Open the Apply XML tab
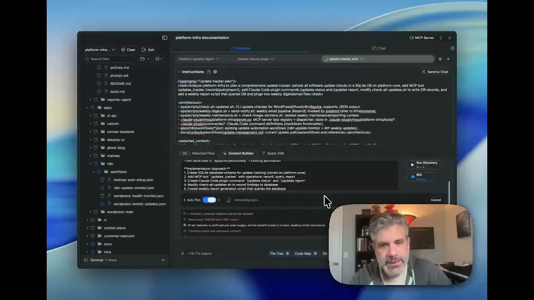The image size is (534, 300). [x=273, y=153]
